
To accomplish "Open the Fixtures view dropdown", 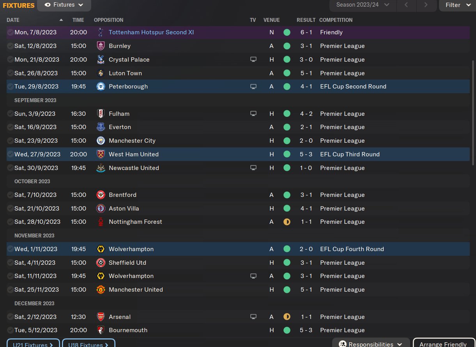I will (64, 5).
